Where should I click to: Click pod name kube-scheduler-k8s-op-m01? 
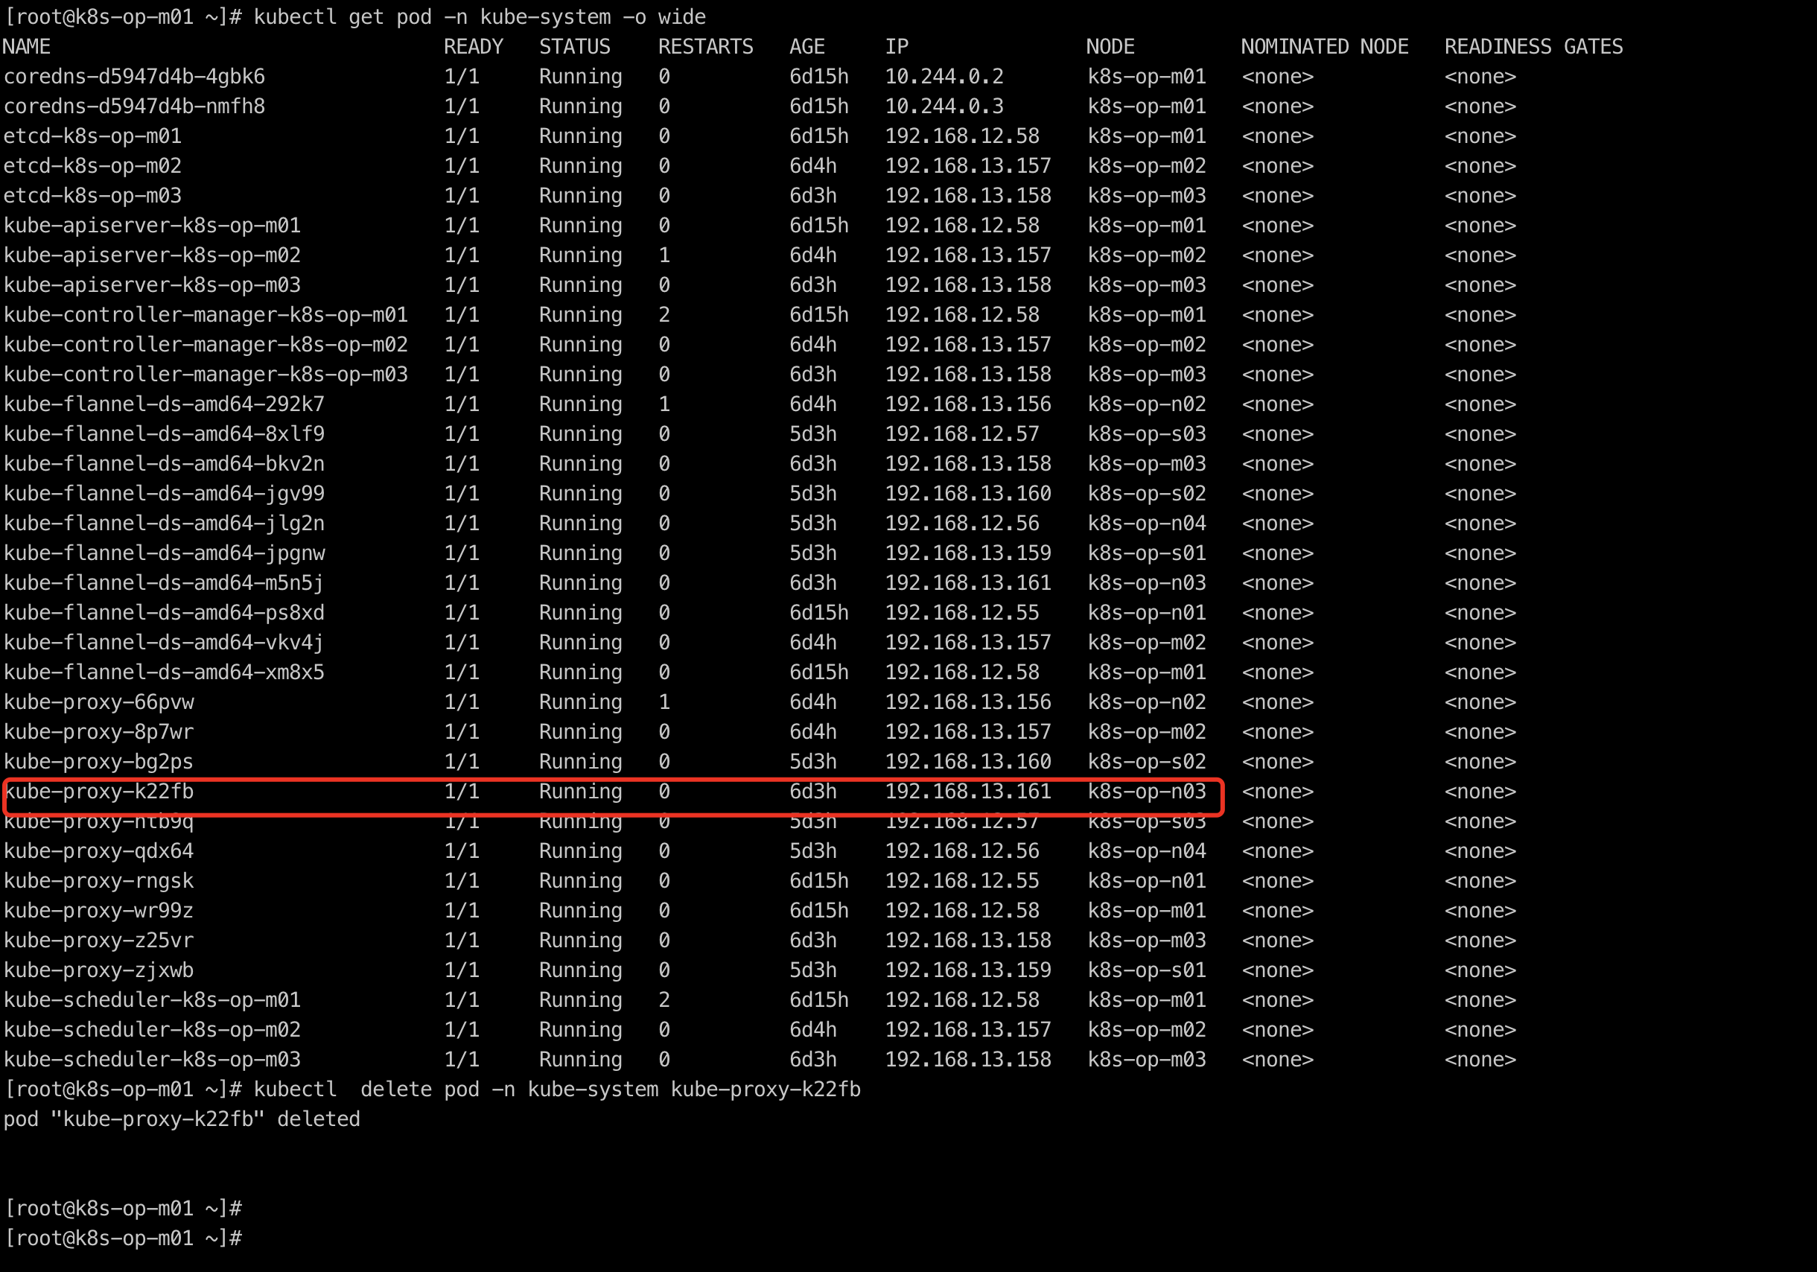tap(152, 1000)
